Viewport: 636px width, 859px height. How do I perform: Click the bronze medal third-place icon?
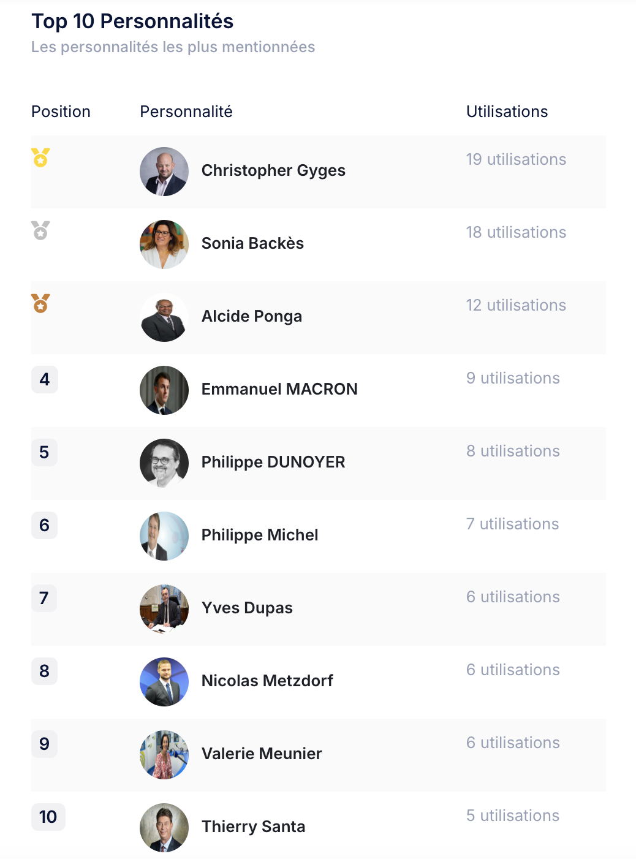[x=40, y=303]
